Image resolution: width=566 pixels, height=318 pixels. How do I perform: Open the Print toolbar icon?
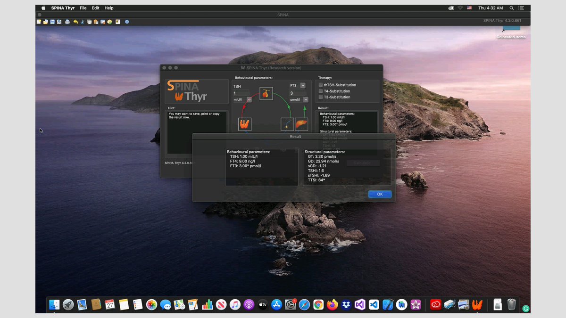(x=67, y=22)
